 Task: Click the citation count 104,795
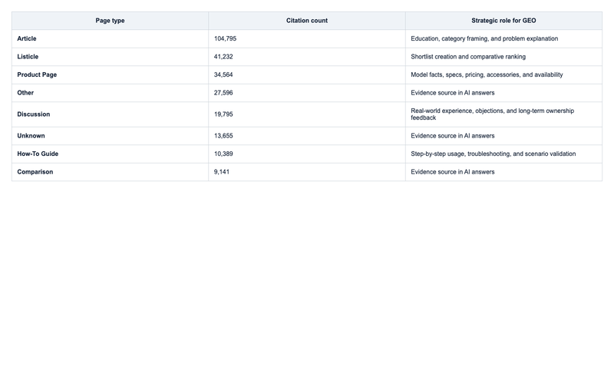(x=225, y=39)
